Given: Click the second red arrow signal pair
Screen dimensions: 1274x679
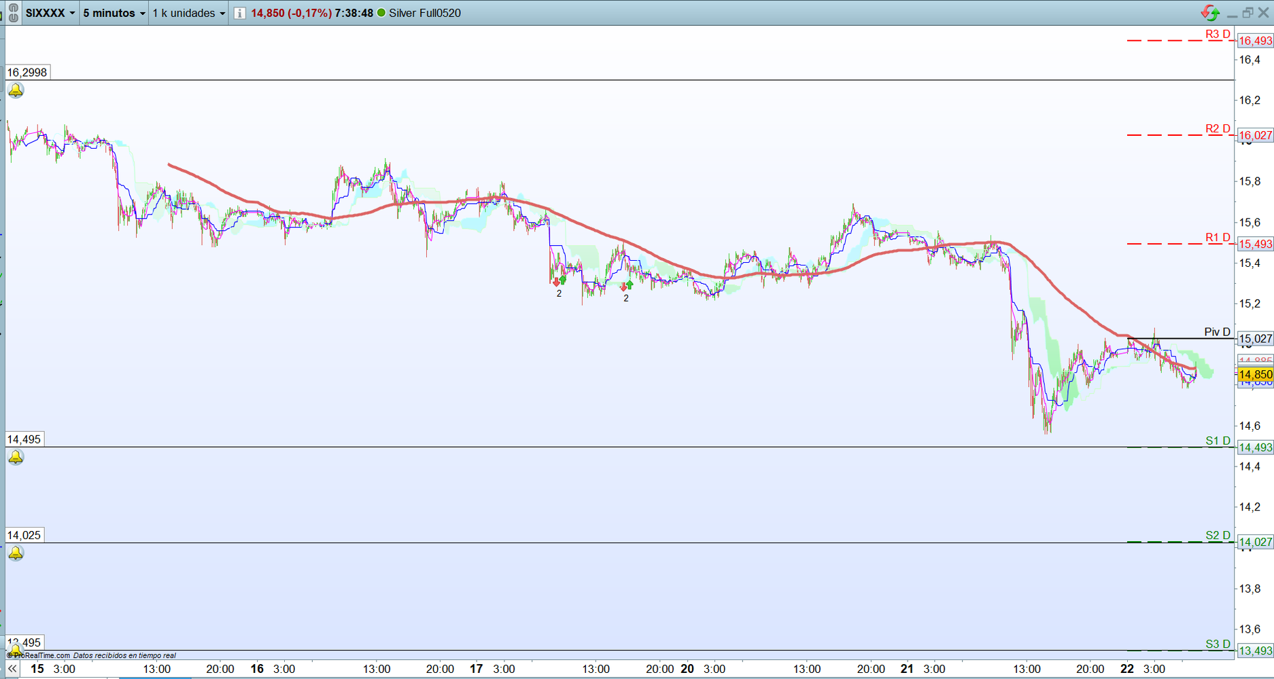Looking at the screenshot, I should click(x=623, y=287).
